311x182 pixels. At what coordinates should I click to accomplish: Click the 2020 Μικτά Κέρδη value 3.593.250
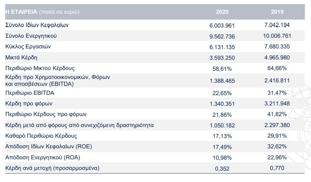[222, 58]
